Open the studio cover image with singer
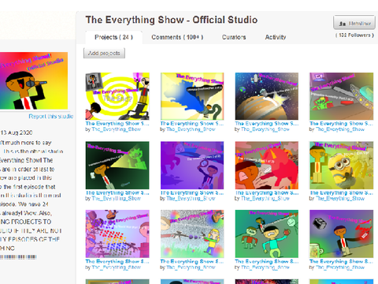 [34, 80]
